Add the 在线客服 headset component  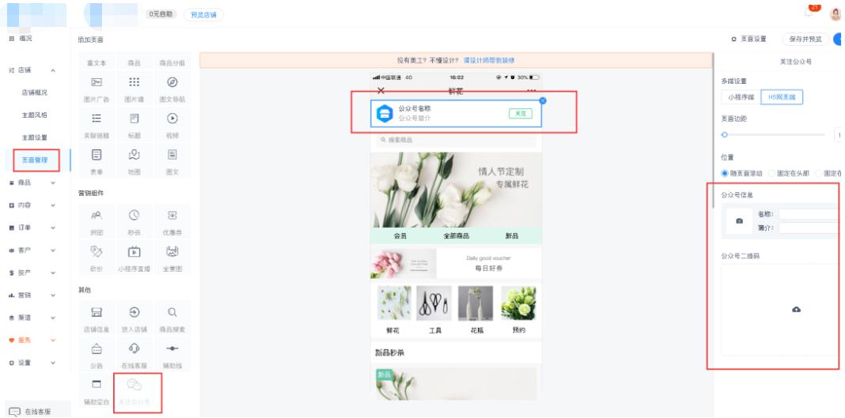[x=134, y=355]
